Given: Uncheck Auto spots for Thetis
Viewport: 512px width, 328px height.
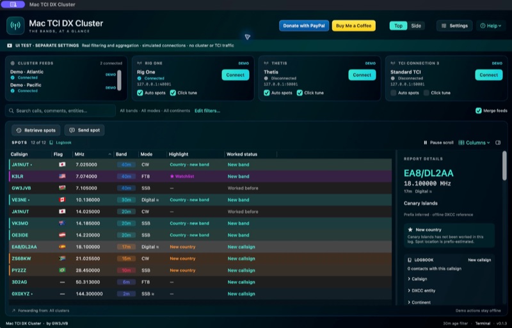Looking at the screenshot, I should point(267,93).
